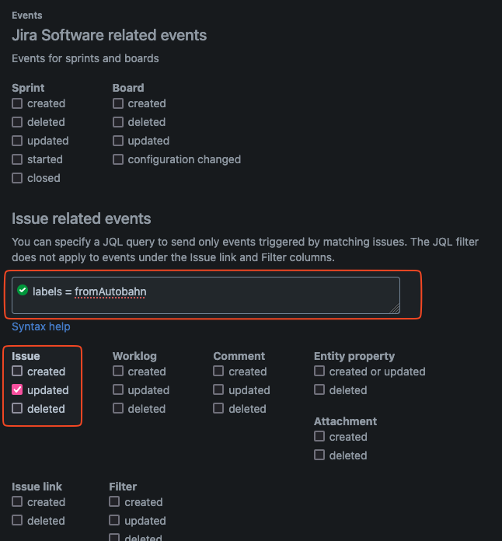Tick Attachment deleted checkbox
502x541 pixels.
319,455
